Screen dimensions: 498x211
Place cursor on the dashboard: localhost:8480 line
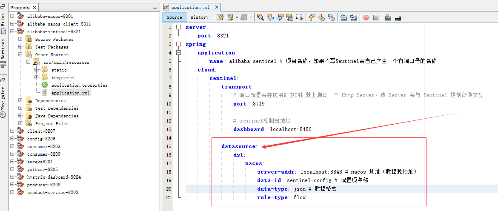(272, 129)
